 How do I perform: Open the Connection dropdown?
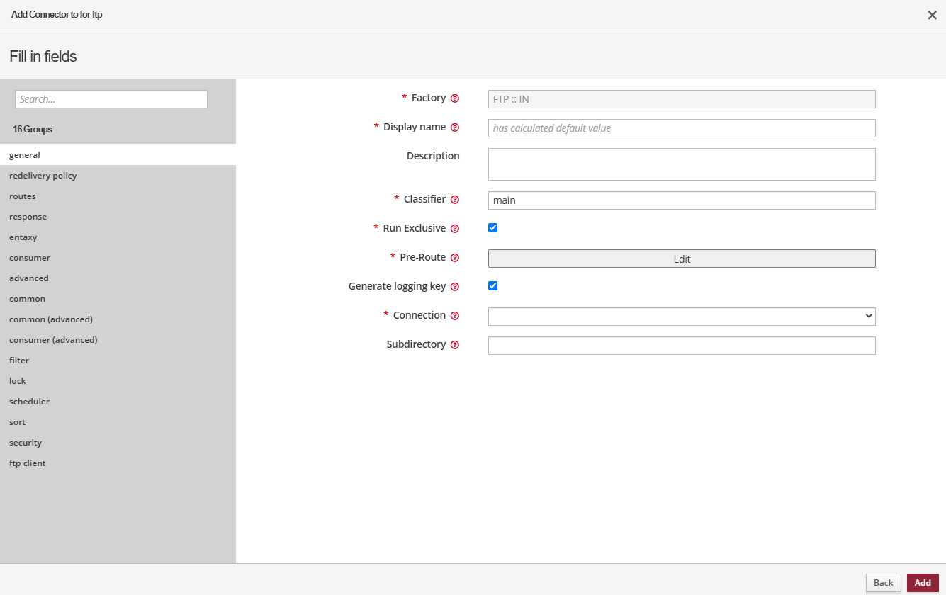681,317
